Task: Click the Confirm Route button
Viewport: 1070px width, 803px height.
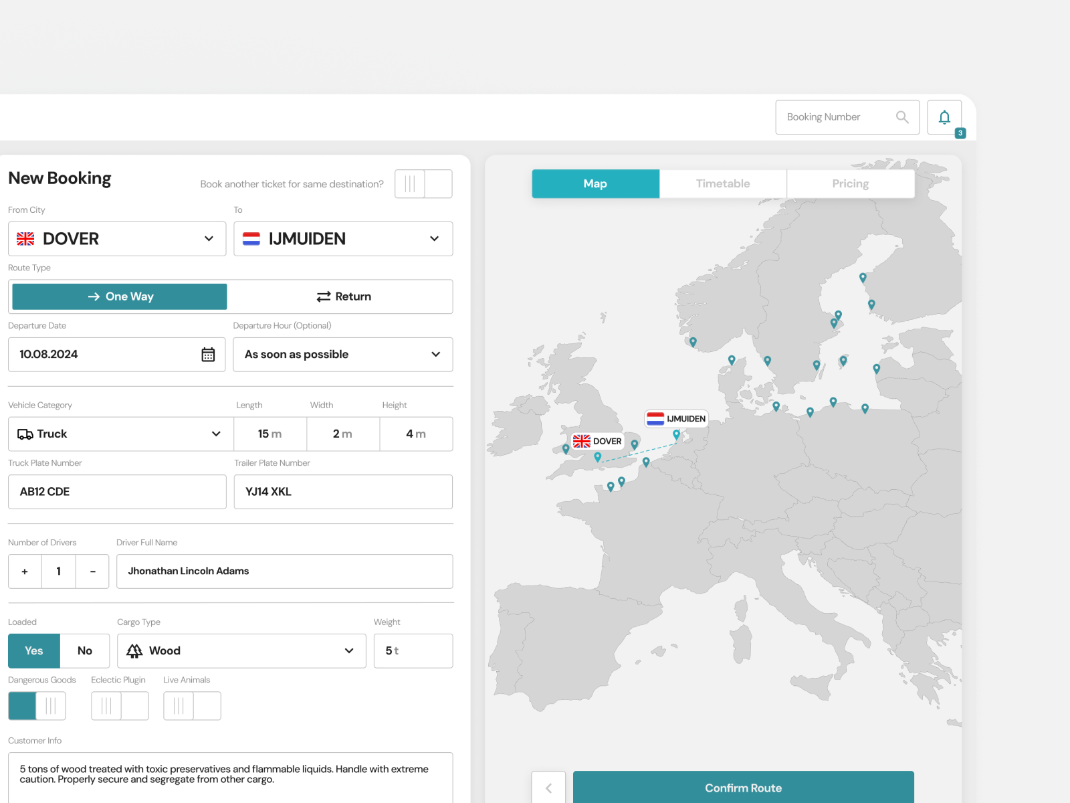Action: 744,788
